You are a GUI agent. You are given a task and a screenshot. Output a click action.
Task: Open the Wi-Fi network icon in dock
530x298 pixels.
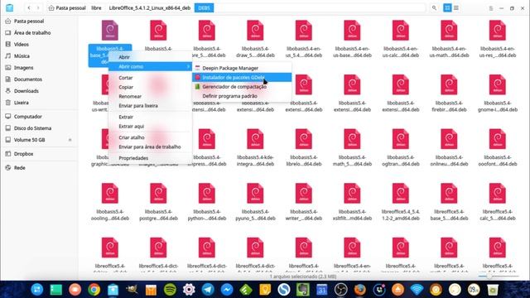[417, 290]
